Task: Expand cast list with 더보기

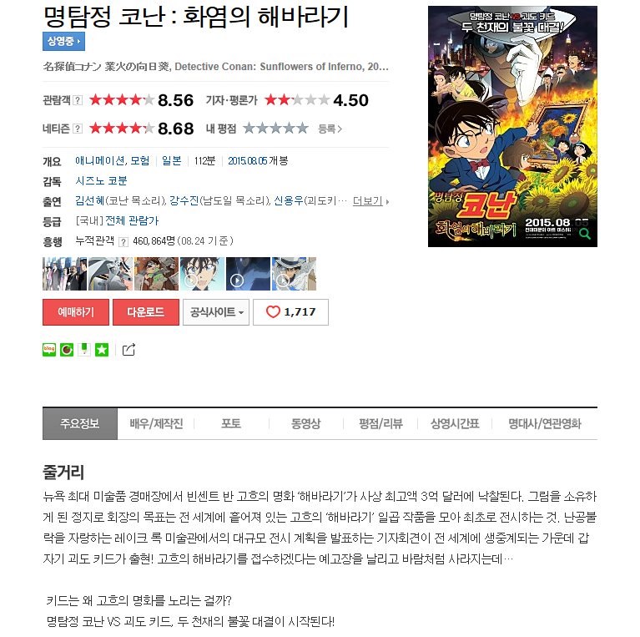Action: click(x=370, y=201)
